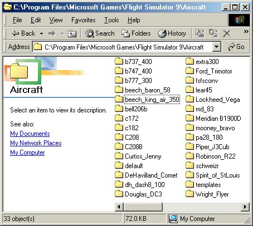The height and width of the screenshot is (226, 253).
Task: Click the Copy To toolbar icon
Action: click(x=213, y=33)
